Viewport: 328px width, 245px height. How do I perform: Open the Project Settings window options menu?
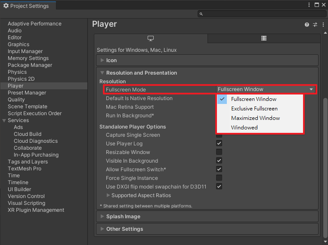[309, 5]
